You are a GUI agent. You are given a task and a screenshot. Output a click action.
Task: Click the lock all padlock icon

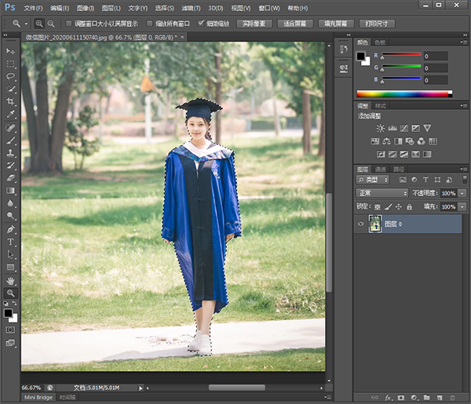[409, 206]
